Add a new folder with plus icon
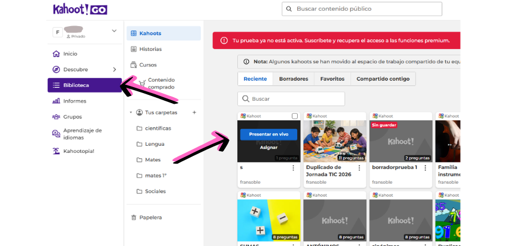The height and width of the screenshot is (246, 507). (194, 113)
